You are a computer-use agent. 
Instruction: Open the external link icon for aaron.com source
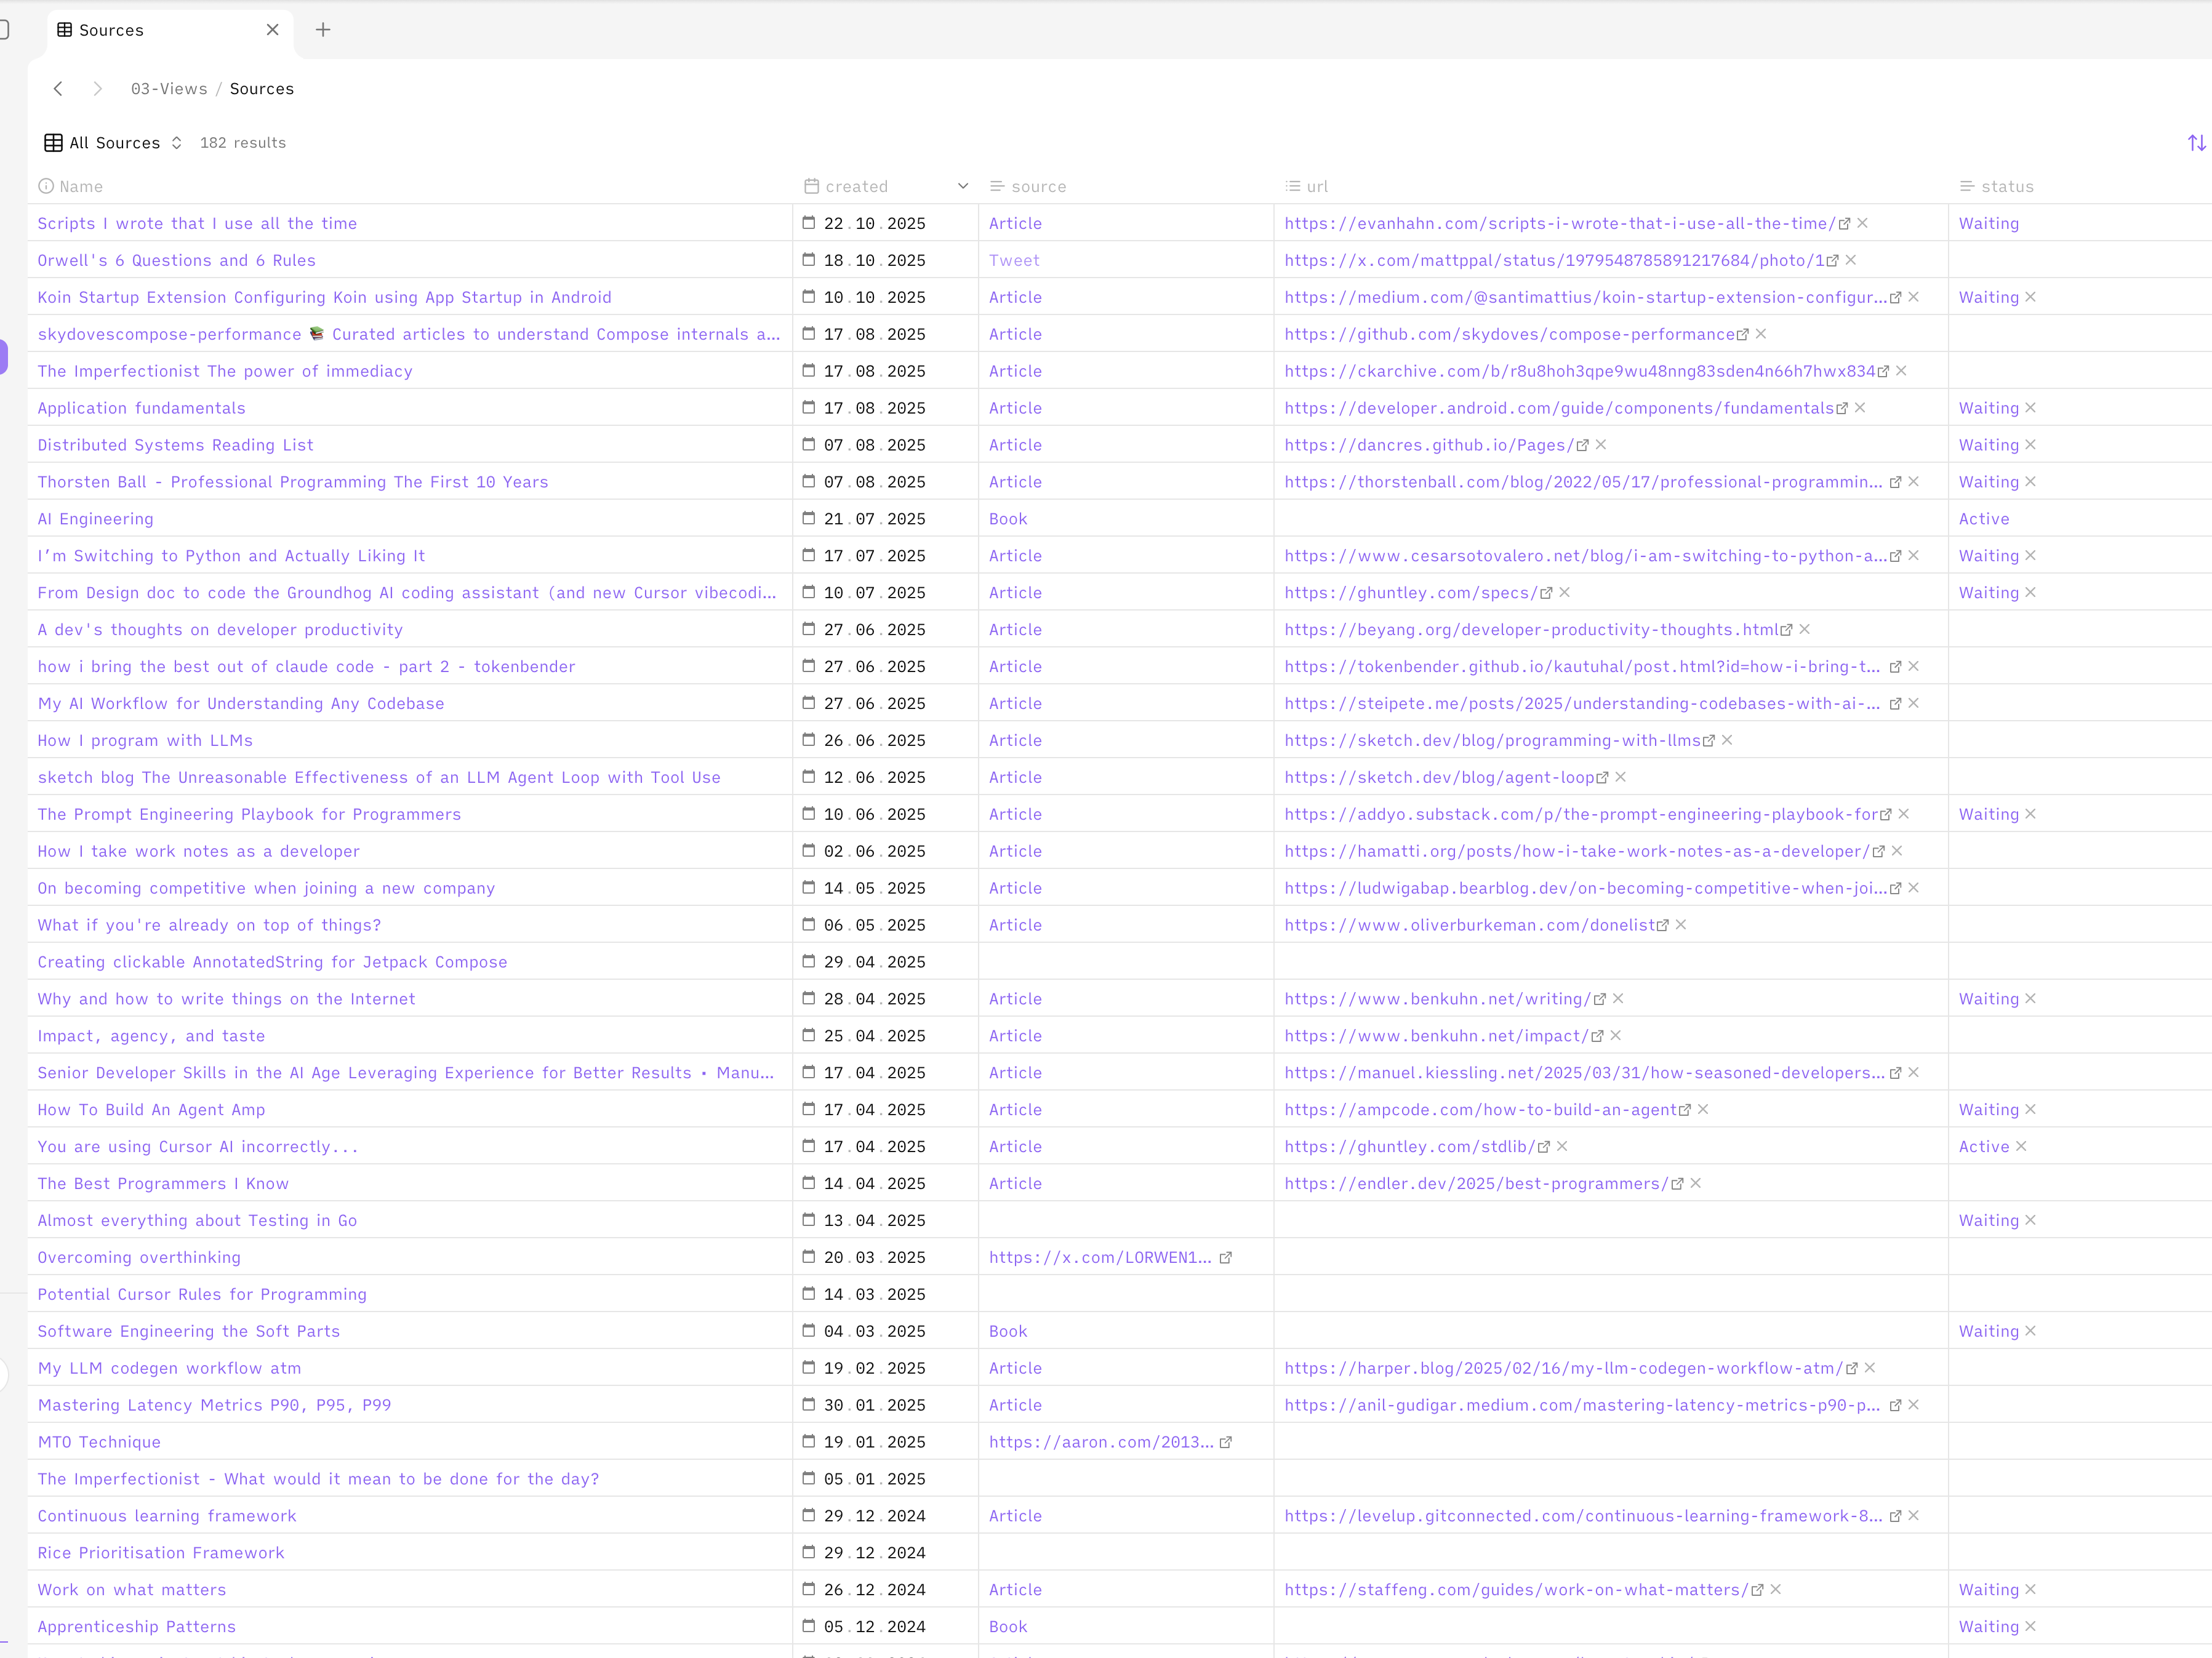1226,1442
